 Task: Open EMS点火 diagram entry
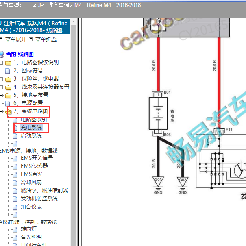pyautogui.click(x=32, y=174)
